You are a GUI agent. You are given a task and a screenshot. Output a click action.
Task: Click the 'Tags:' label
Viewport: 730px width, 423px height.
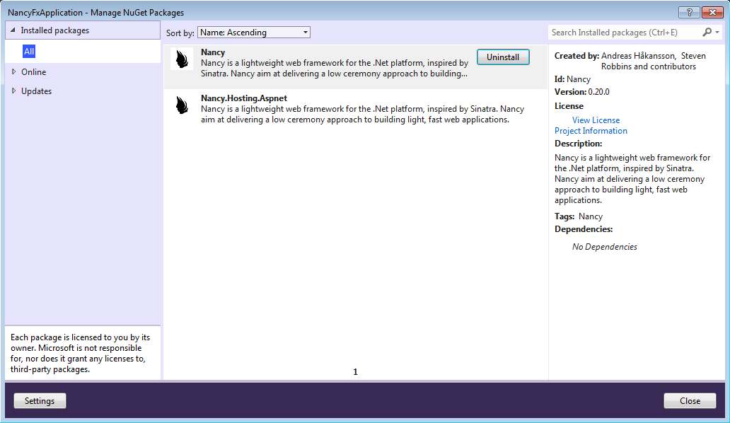(564, 216)
